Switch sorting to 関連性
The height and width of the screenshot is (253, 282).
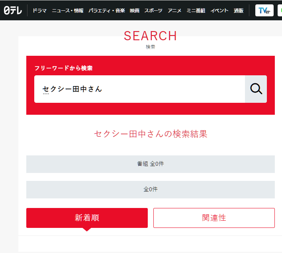(214, 218)
